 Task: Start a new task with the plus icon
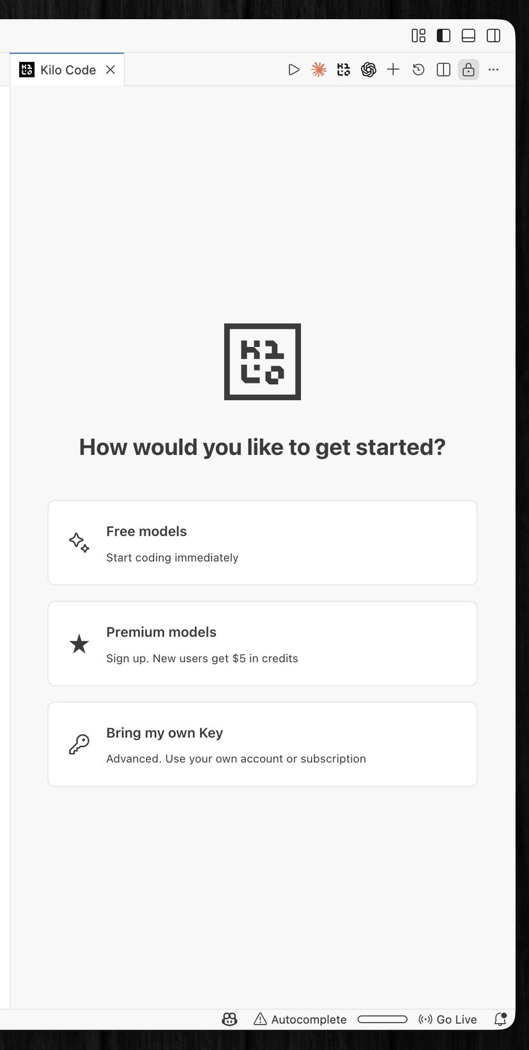pos(393,70)
